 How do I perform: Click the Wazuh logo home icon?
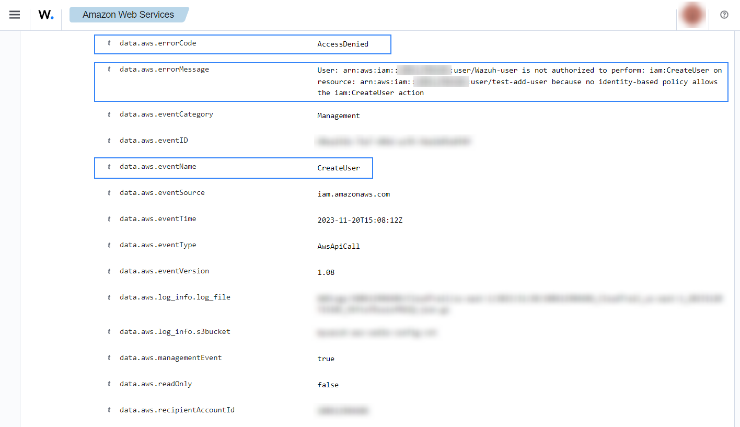(46, 15)
